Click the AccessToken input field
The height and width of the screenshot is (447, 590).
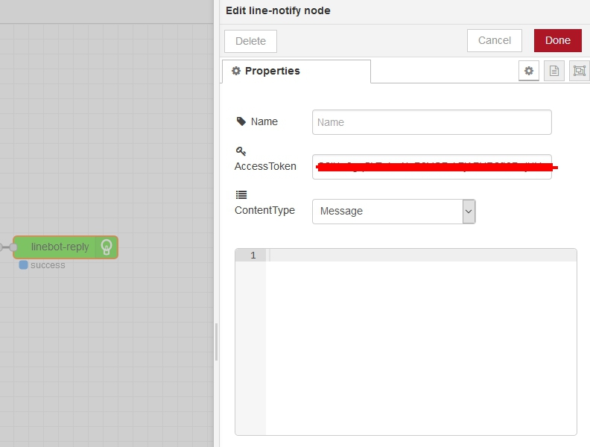432,167
